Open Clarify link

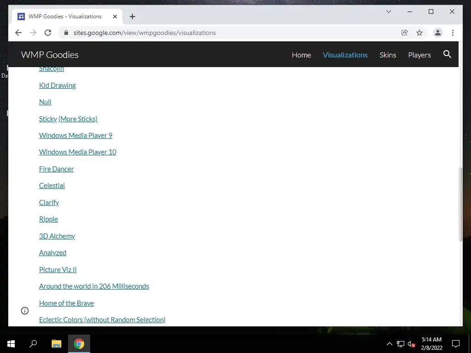pyautogui.click(x=49, y=203)
